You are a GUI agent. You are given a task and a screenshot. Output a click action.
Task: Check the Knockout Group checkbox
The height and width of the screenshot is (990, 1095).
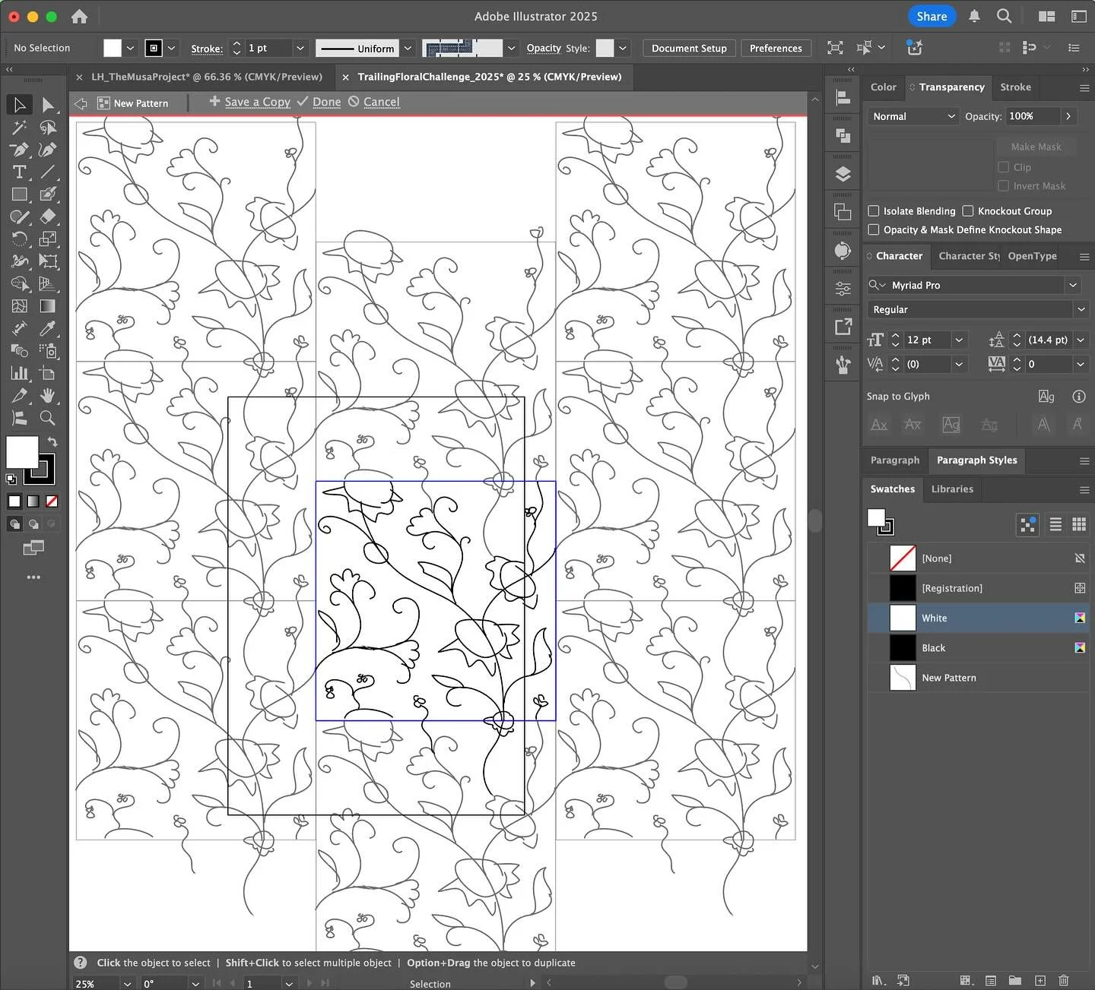pos(968,211)
